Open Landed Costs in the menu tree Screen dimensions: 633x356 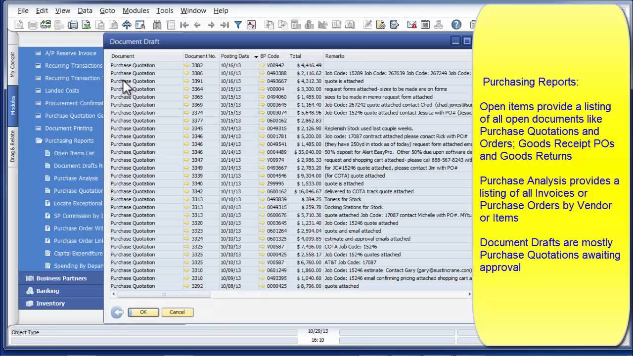[x=62, y=91]
